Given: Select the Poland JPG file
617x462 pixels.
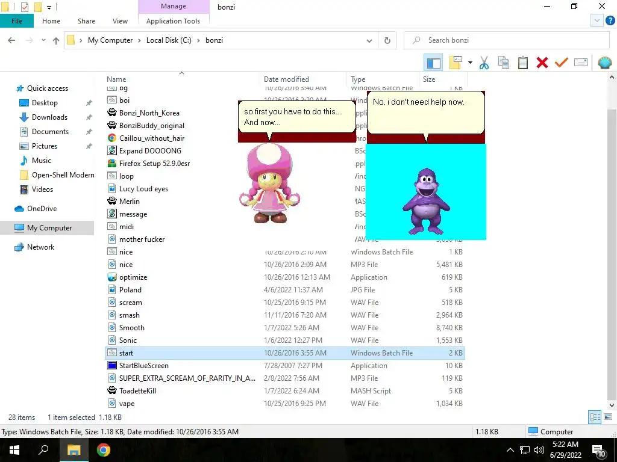Looking at the screenshot, I should 130,290.
